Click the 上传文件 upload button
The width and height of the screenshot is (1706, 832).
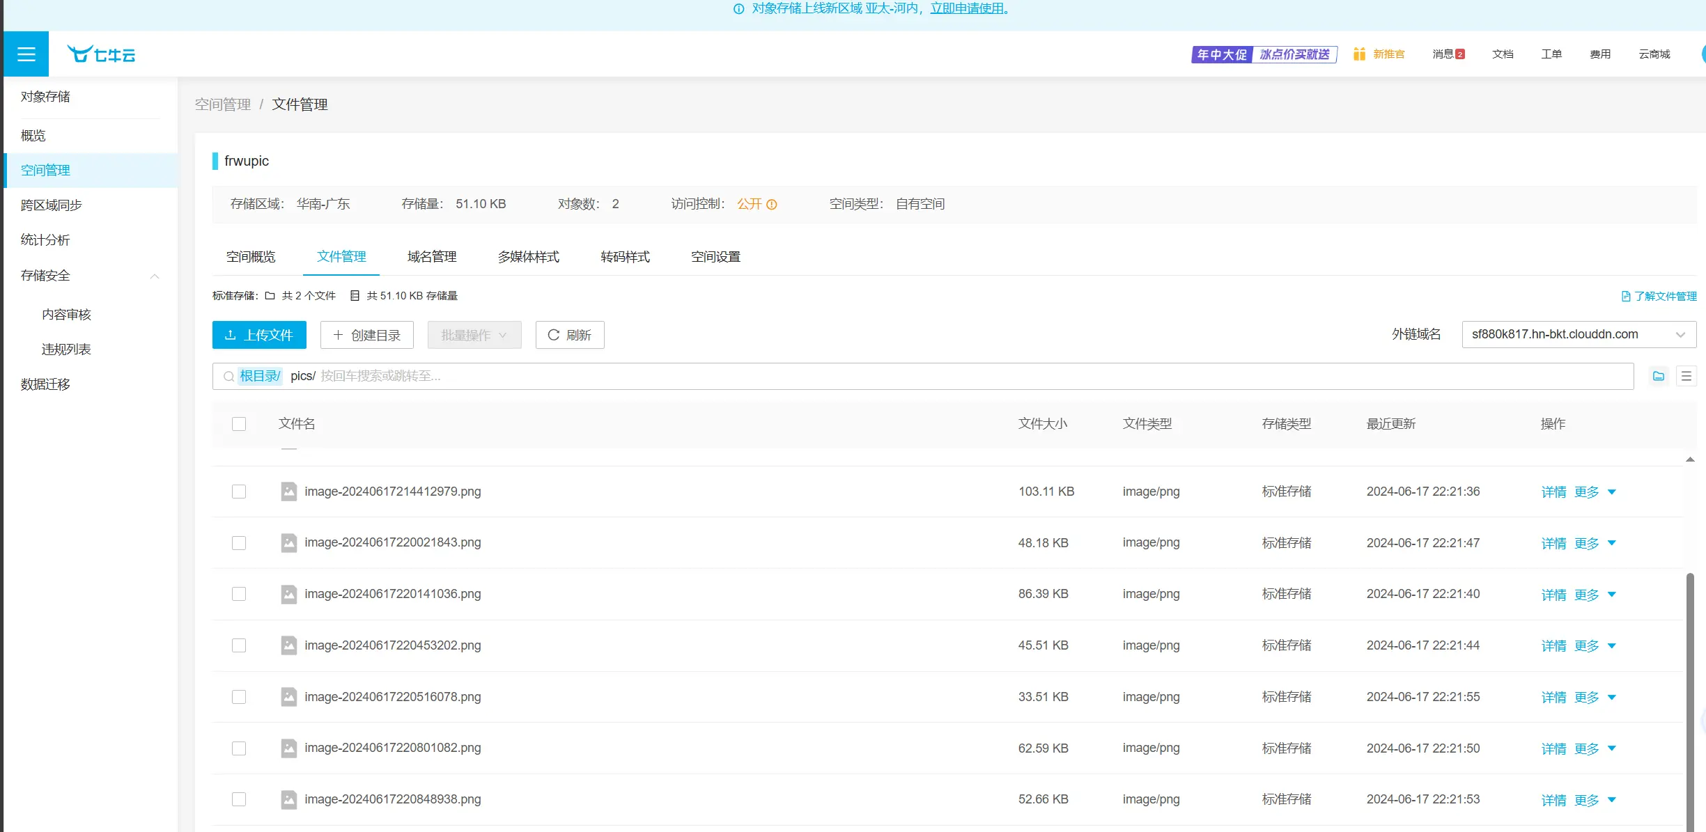click(259, 335)
